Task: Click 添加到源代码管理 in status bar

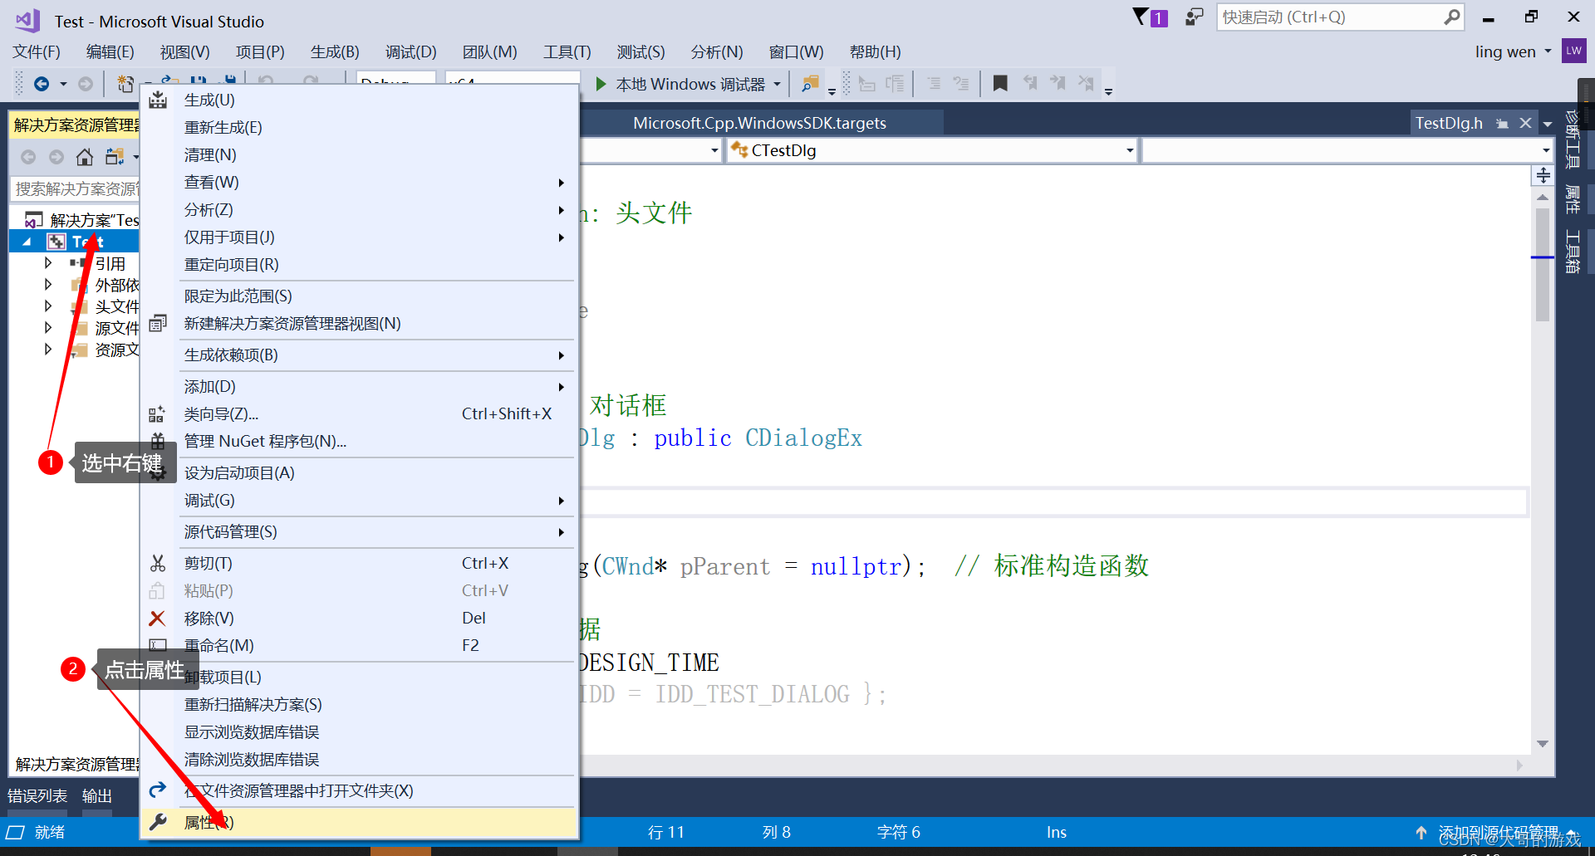Action: pos(1497,833)
